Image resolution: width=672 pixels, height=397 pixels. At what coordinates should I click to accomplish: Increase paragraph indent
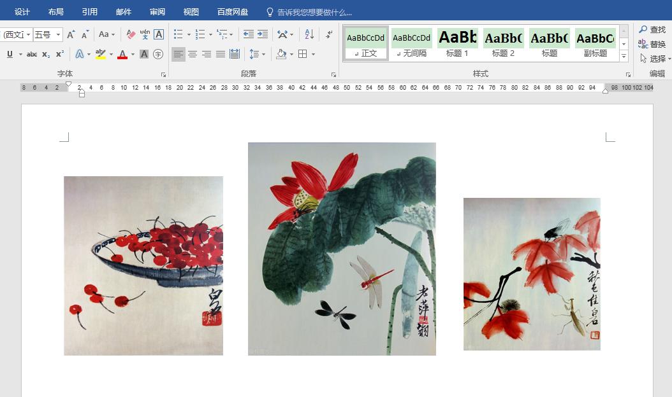[x=263, y=34]
